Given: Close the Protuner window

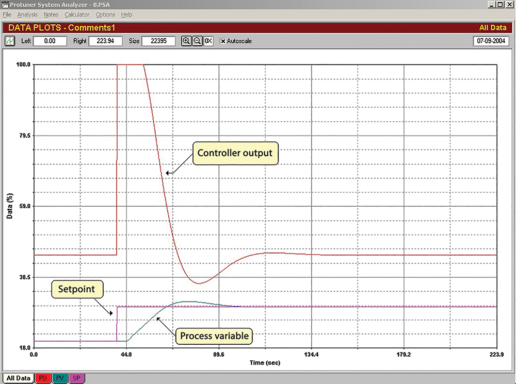Looking at the screenshot, I should tap(509, 4).
